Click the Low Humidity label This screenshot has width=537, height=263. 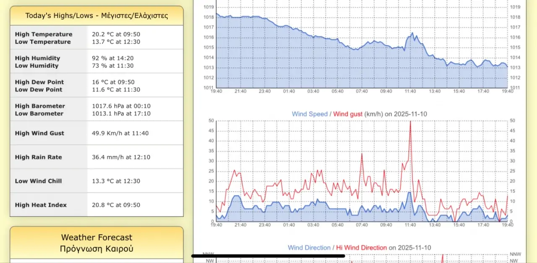(37, 66)
